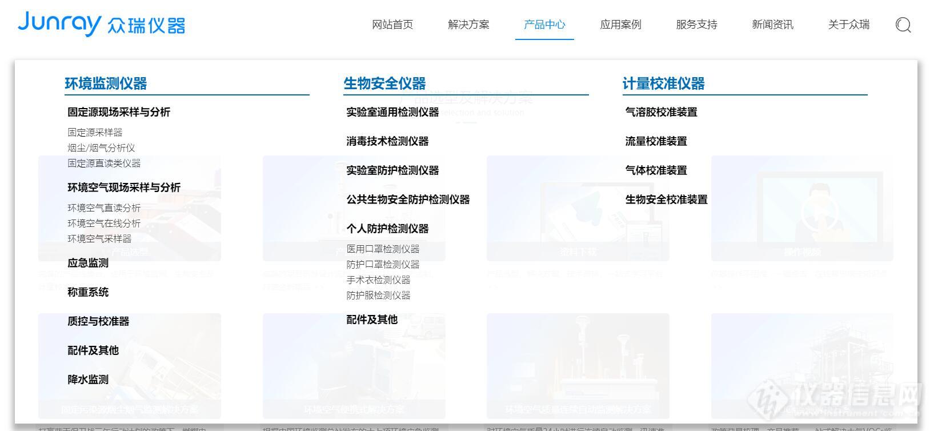Open 配件及其他 under 环境监测仪器

(93, 350)
